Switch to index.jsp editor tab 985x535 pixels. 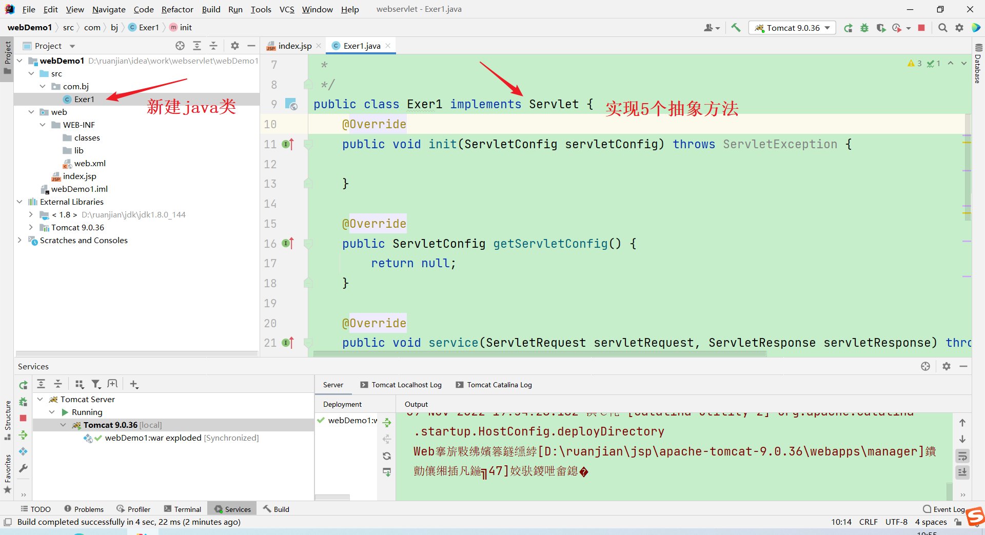294,46
